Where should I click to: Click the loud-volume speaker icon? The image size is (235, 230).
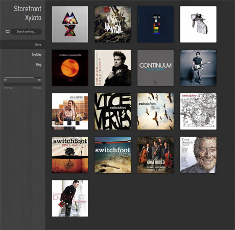[39, 80]
